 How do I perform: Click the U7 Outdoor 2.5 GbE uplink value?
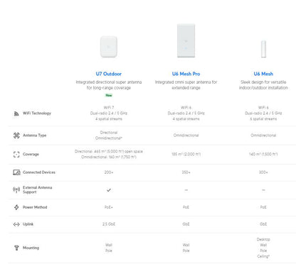point(109,224)
